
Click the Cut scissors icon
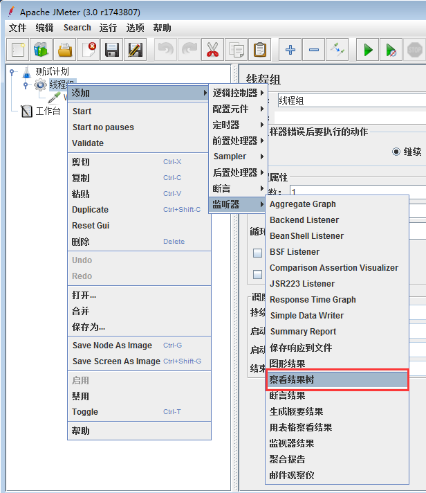click(x=213, y=50)
